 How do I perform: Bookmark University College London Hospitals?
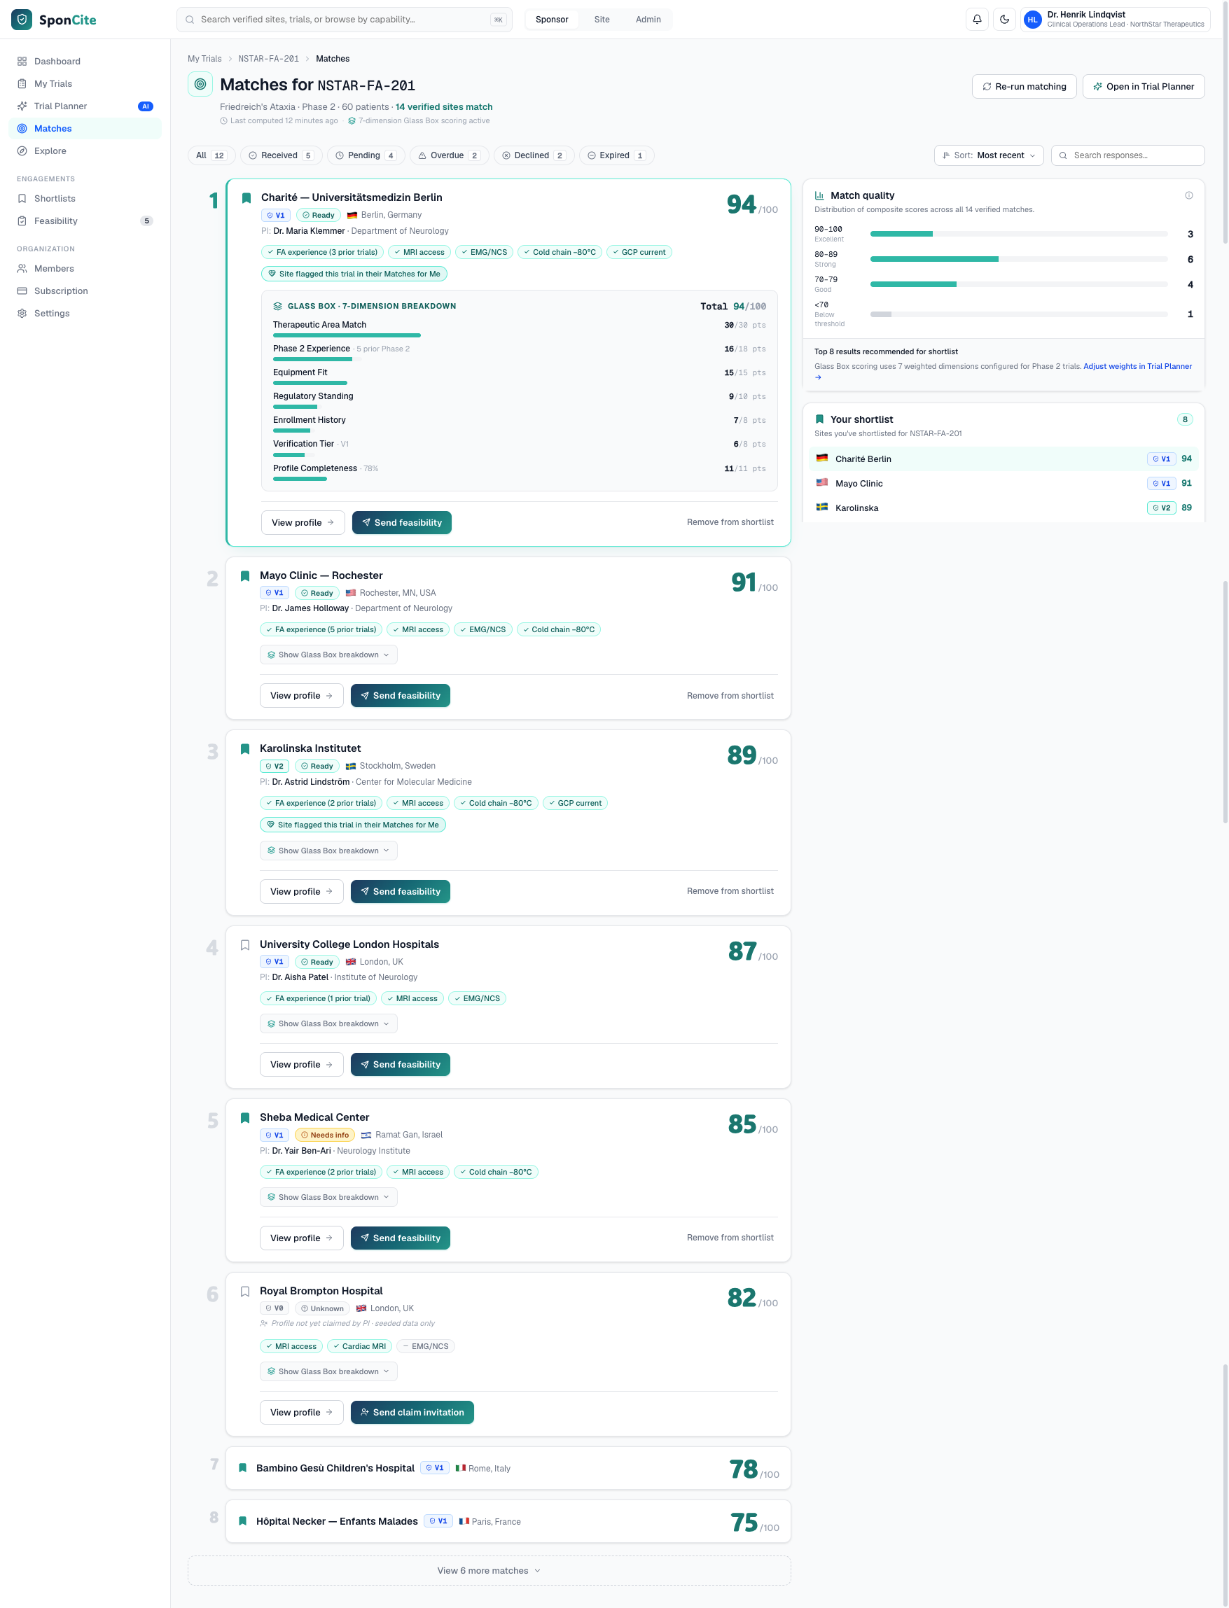pyautogui.click(x=245, y=945)
